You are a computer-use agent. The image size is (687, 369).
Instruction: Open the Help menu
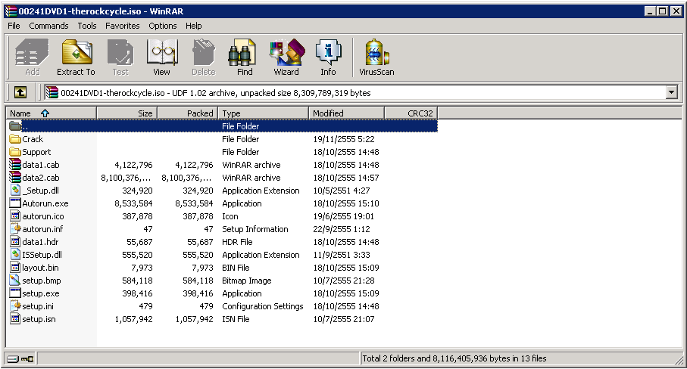click(193, 26)
